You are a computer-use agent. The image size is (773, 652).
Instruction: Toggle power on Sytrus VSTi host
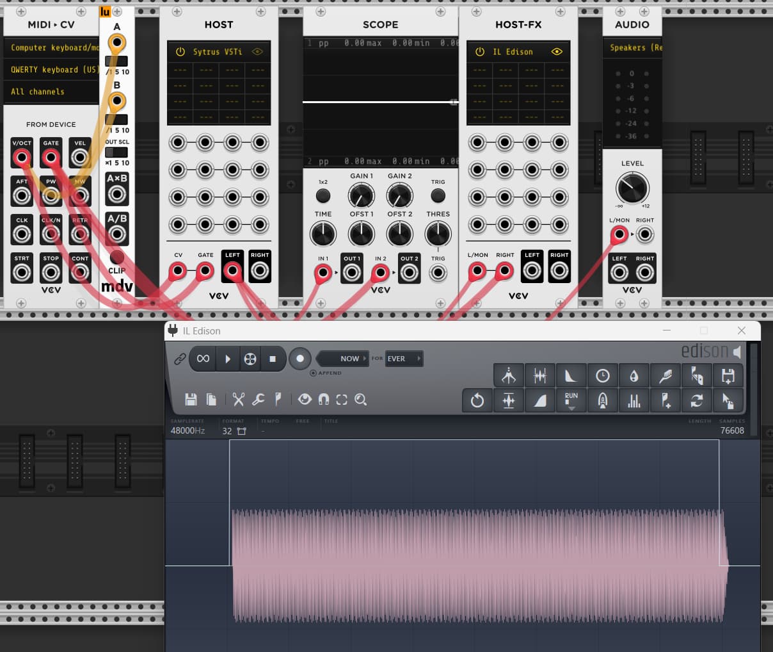(x=180, y=52)
